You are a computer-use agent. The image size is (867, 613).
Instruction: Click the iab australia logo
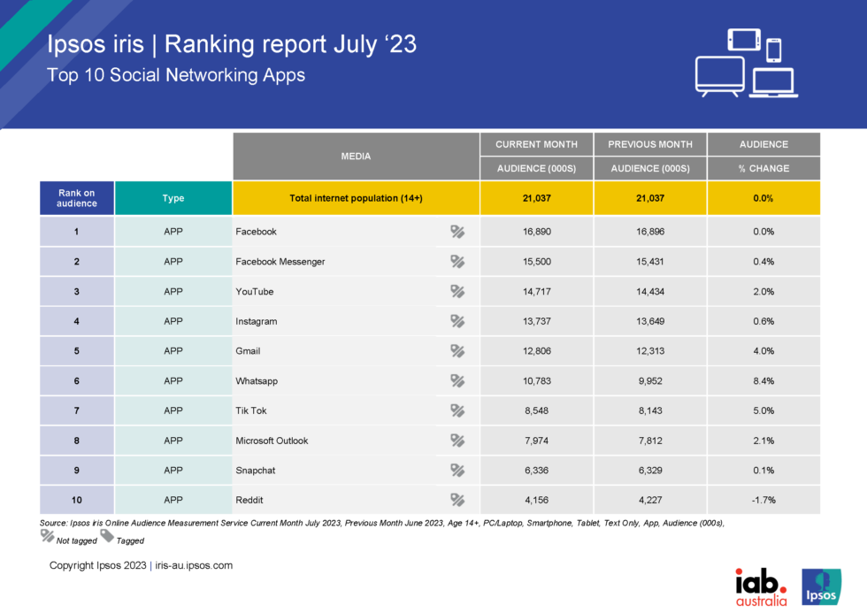(761, 586)
